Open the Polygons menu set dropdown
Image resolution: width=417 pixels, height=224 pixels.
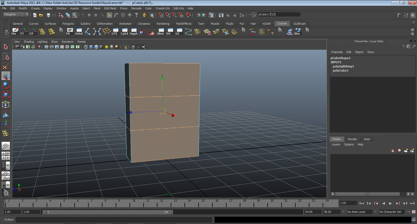pyautogui.click(x=27, y=14)
